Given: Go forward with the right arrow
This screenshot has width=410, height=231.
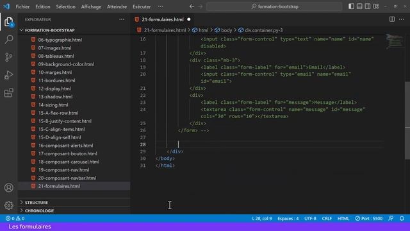Looking at the screenshot, I should (x=200, y=6).
